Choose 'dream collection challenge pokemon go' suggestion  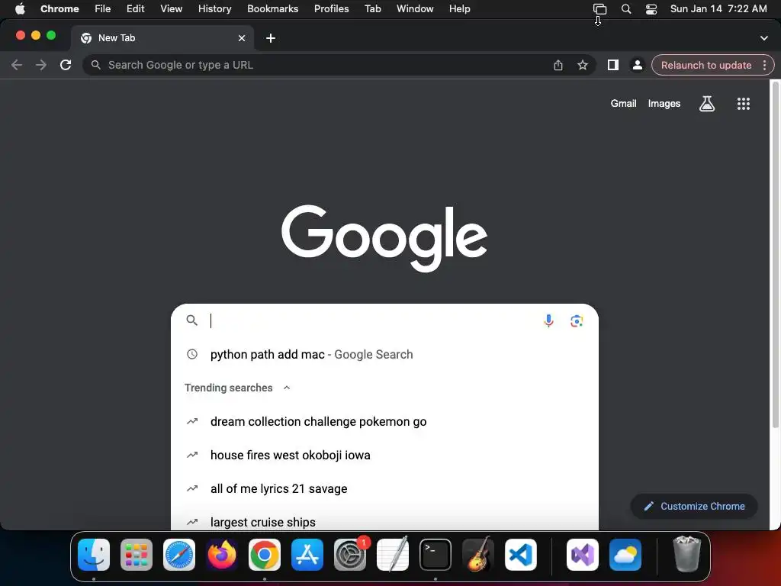pyautogui.click(x=384, y=421)
